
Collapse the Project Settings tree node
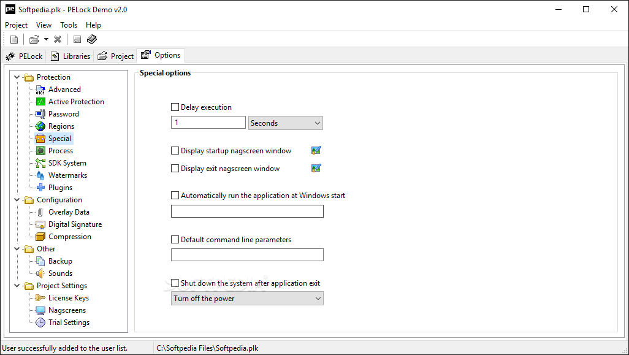point(17,286)
